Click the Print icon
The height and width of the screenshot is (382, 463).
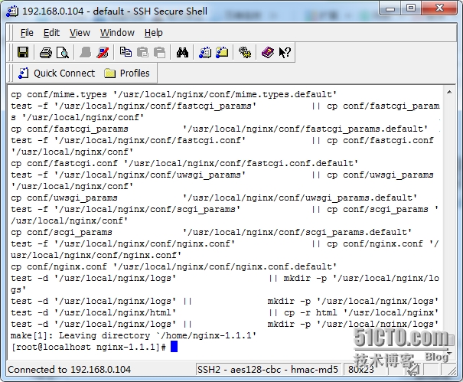pos(46,53)
